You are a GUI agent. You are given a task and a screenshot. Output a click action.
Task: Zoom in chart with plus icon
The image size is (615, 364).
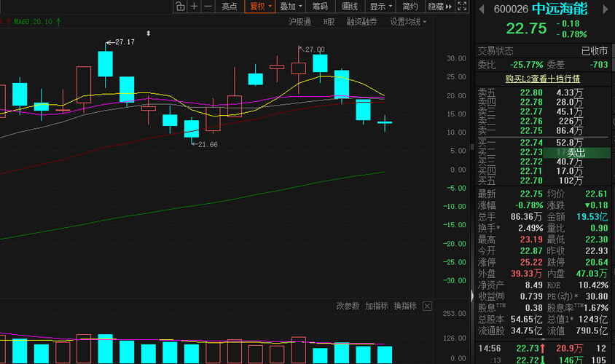click(194, 7)
